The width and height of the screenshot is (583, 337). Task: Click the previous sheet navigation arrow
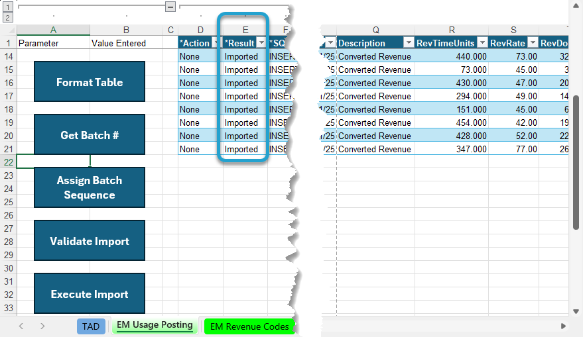(x=21, y=326)
